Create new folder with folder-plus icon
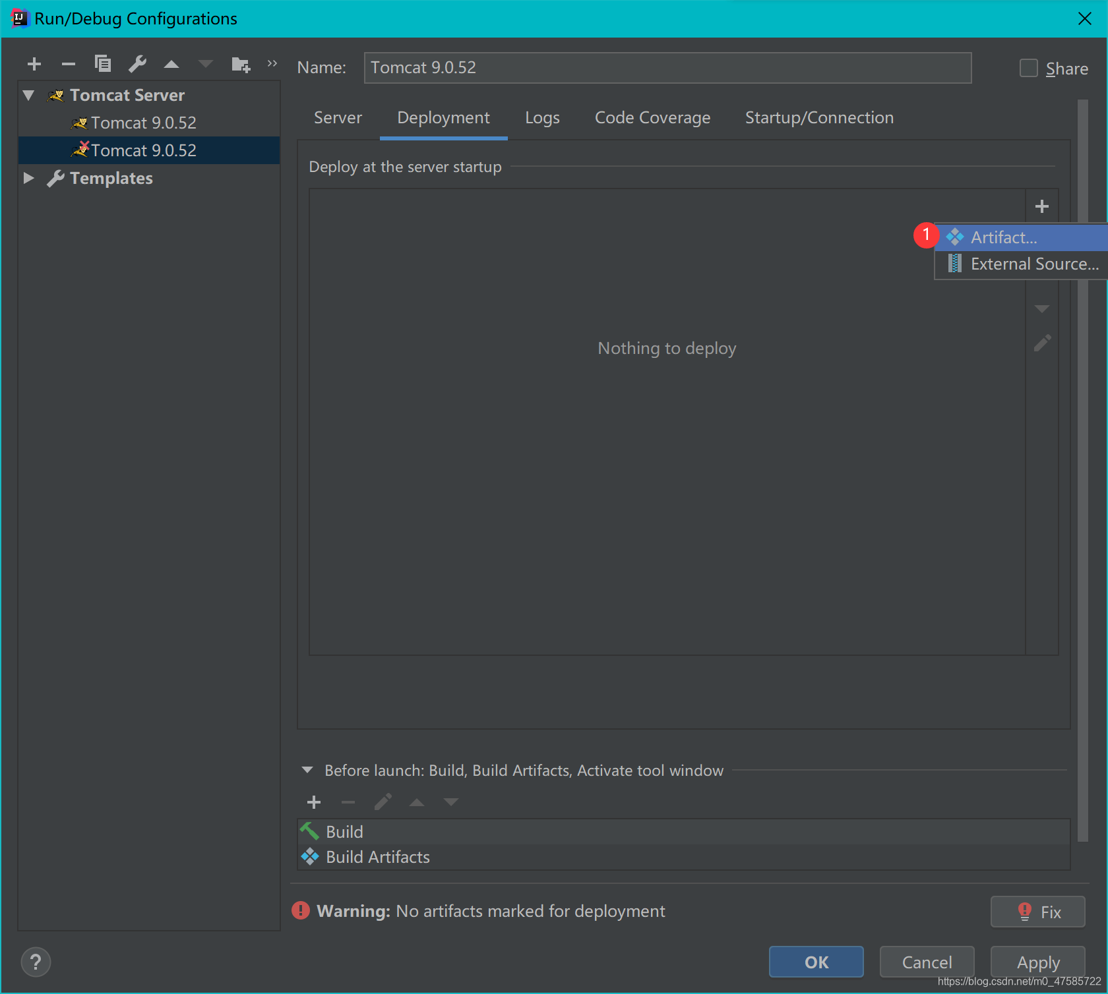 click(x=241, y=64)
